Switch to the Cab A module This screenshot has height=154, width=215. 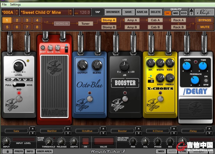(x=155, y=20)
